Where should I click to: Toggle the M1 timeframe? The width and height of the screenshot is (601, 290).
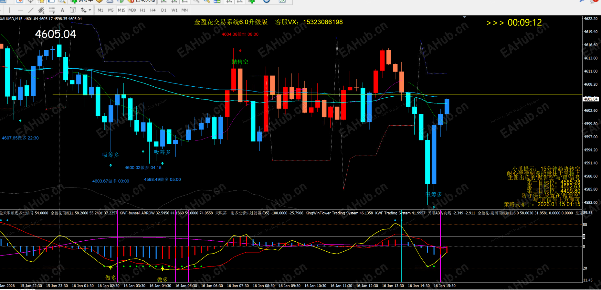(100, 10)
